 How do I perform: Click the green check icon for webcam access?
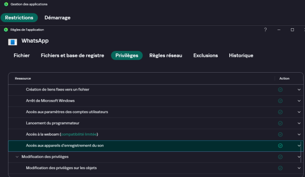pos(280,134)
